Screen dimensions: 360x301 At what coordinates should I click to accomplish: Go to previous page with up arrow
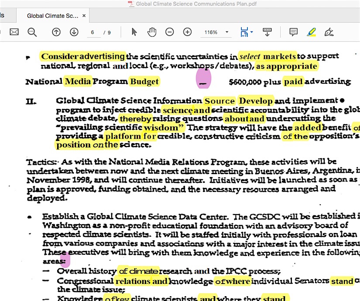pyautogui.click(x=56, y=32)
